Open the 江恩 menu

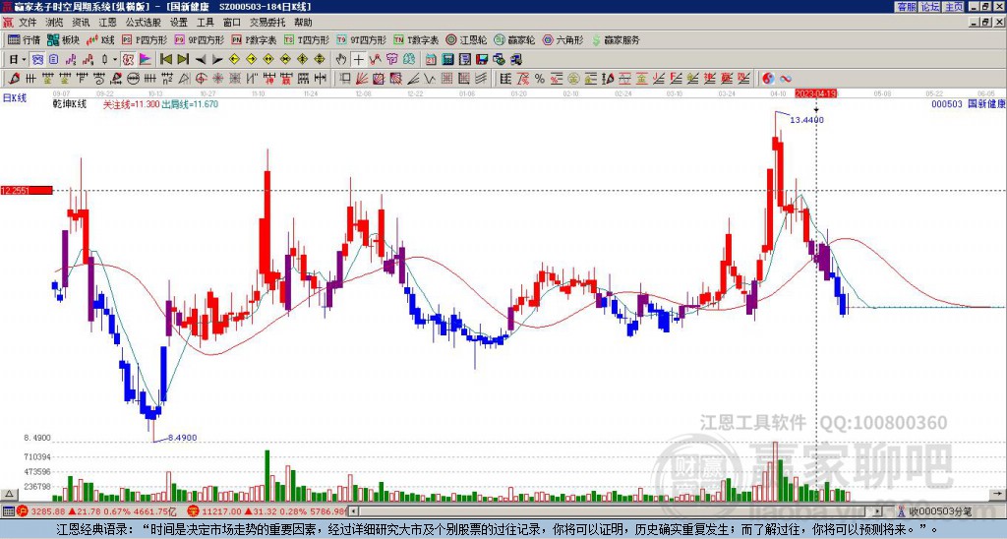click(108, 23)
